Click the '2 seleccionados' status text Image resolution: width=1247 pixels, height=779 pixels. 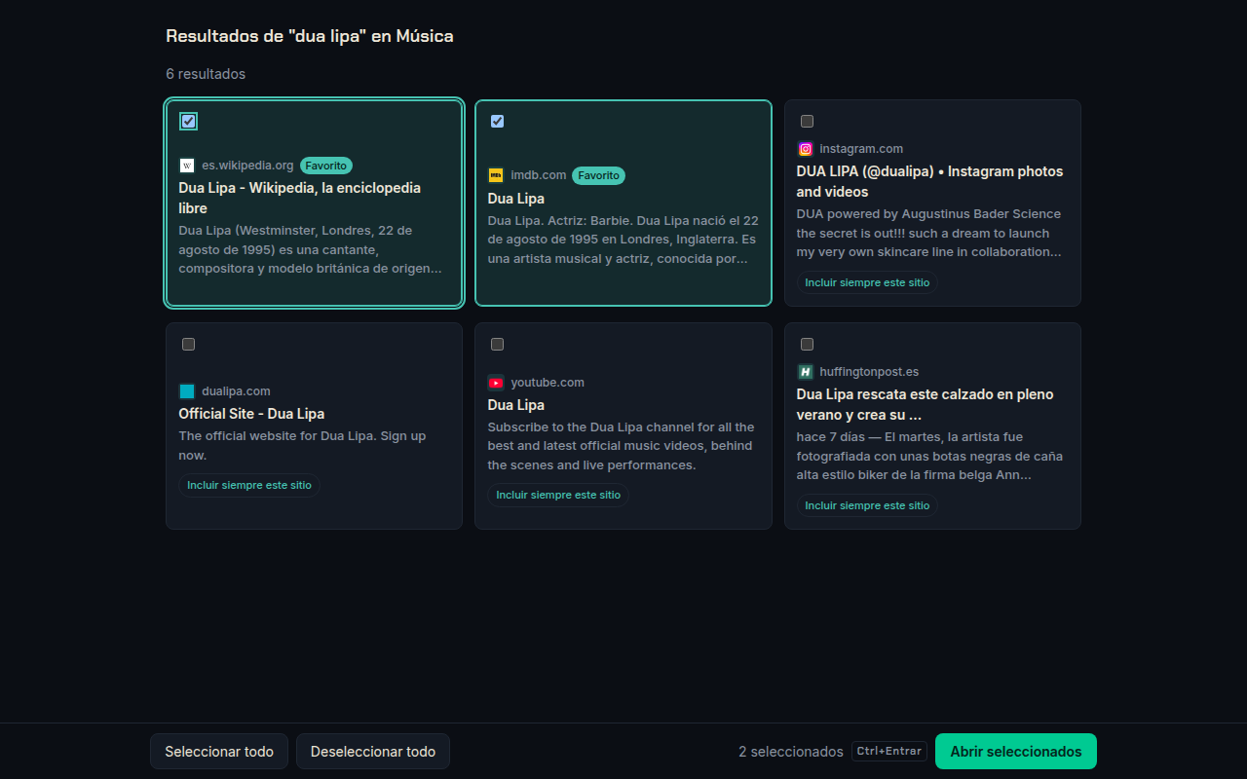pyautogui.click(x=791, y=752)
